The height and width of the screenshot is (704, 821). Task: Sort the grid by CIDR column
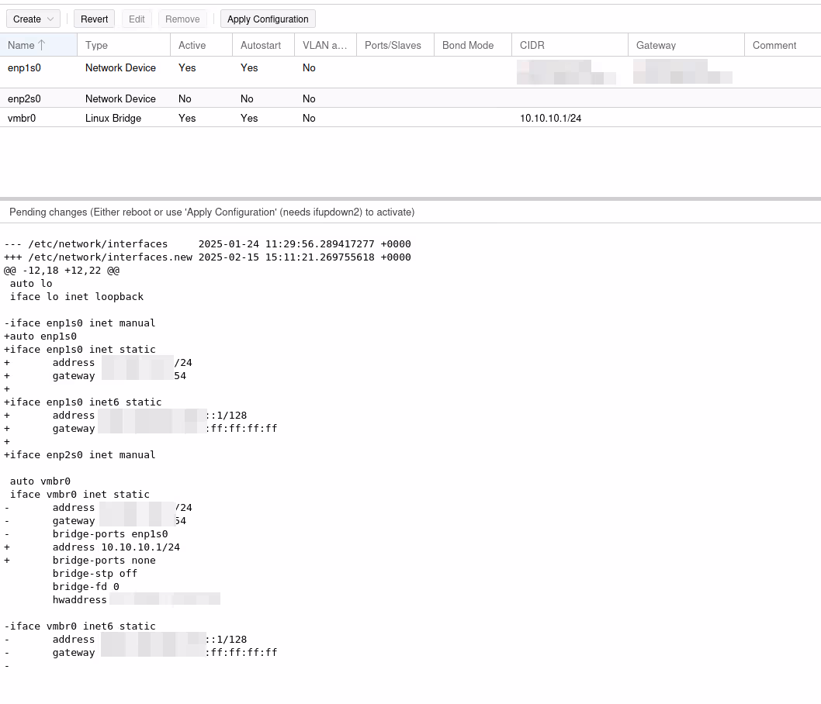point(569,45)
